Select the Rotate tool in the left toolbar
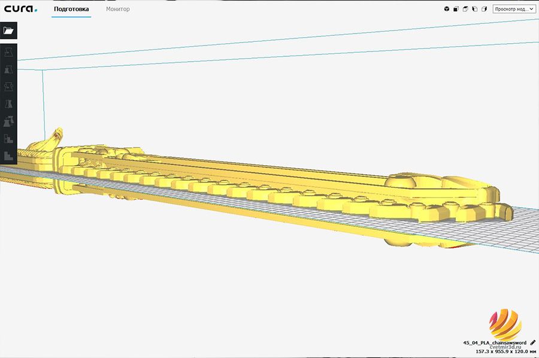This screenshot has height=358, width=539. click(x=8, y=87)
